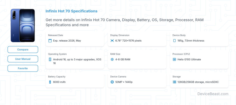The width and height of the screenshot is (236, 105).
Task: Open the User Manual button
Action: coord(23,59)
